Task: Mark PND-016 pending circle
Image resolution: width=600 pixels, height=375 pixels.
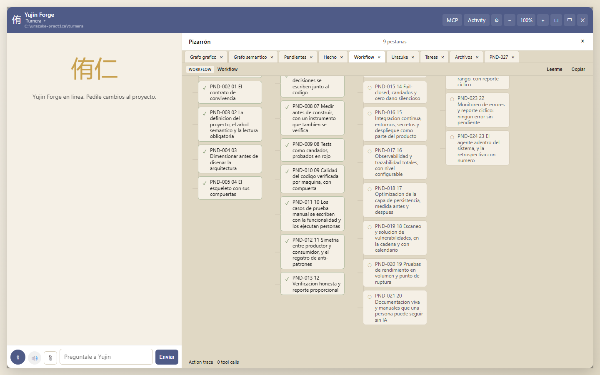Action: [x=370, y=114]
